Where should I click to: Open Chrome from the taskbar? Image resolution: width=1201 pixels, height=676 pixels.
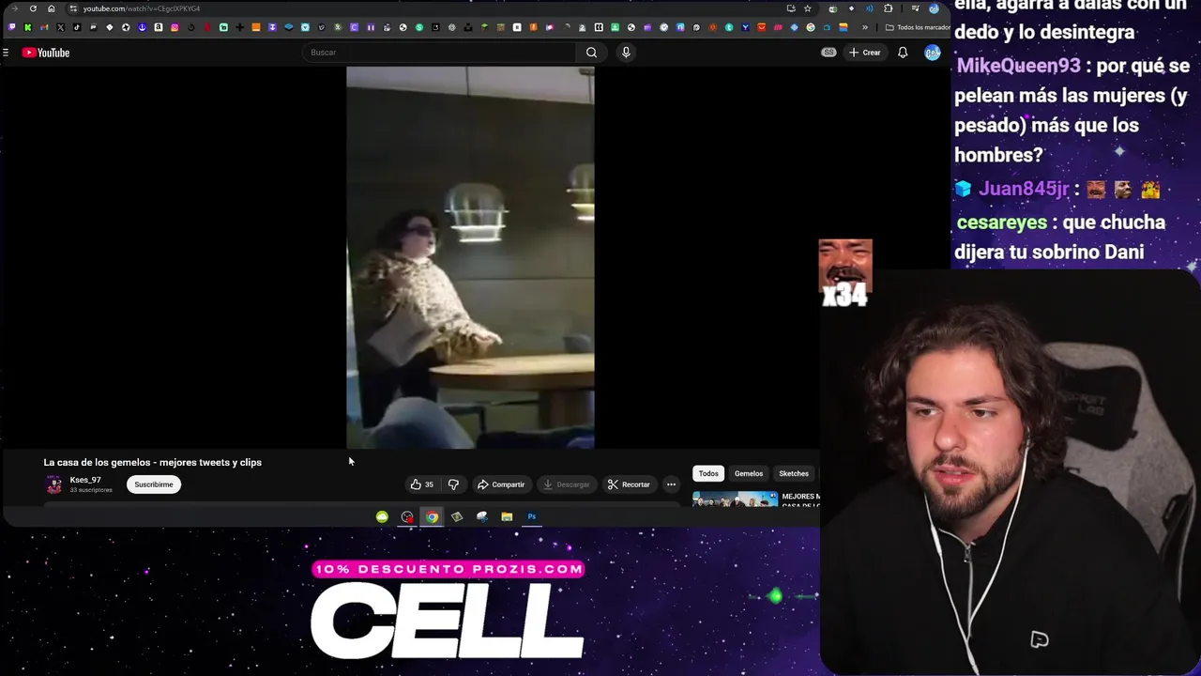point(432,516)
